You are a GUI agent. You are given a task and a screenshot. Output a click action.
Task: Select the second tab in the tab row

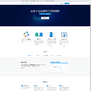tap(38, 56)
